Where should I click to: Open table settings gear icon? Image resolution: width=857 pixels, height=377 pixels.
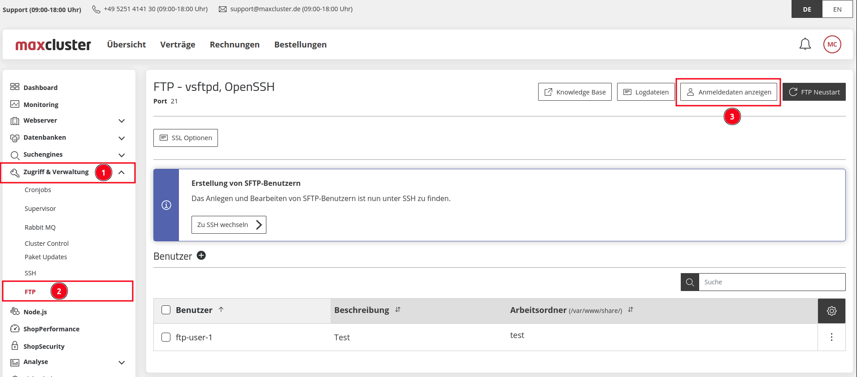click(x=831, y=311)
